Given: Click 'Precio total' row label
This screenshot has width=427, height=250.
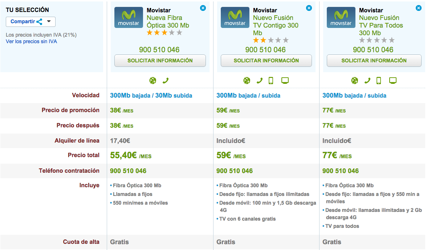Looking at the screenshot, I should point(84,155).
